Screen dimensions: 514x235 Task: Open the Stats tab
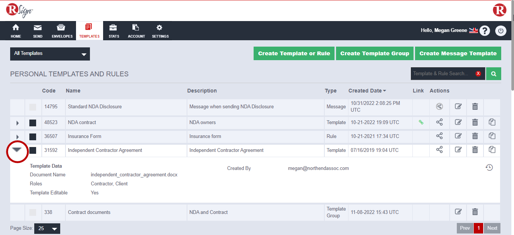click(114, 31)
